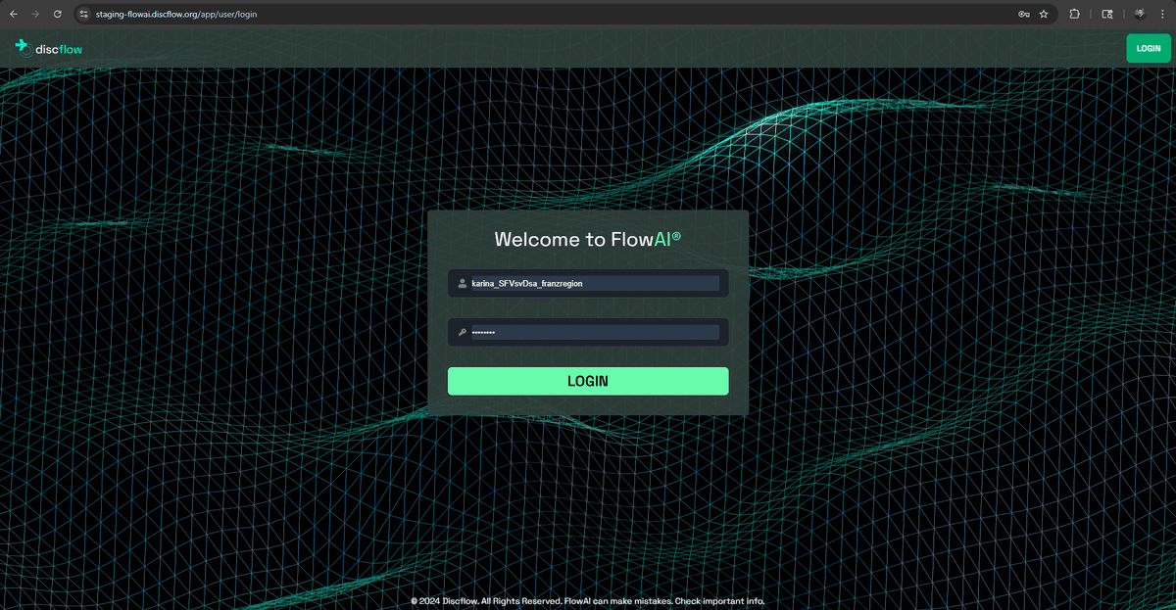Click the discflow logo in the header
The image size is (1176, 610).
tap(48, 47)
